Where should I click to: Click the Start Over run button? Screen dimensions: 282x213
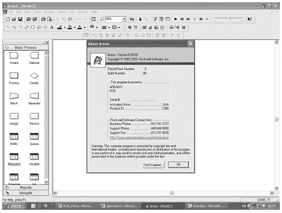click(201, 19)
